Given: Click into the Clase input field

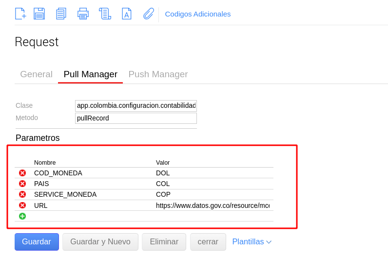Looking at the screenshot, I should 136,106.
